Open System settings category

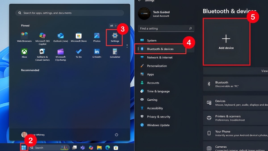click(166, 40)
